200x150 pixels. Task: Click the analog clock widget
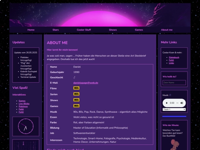coord(26,126)
